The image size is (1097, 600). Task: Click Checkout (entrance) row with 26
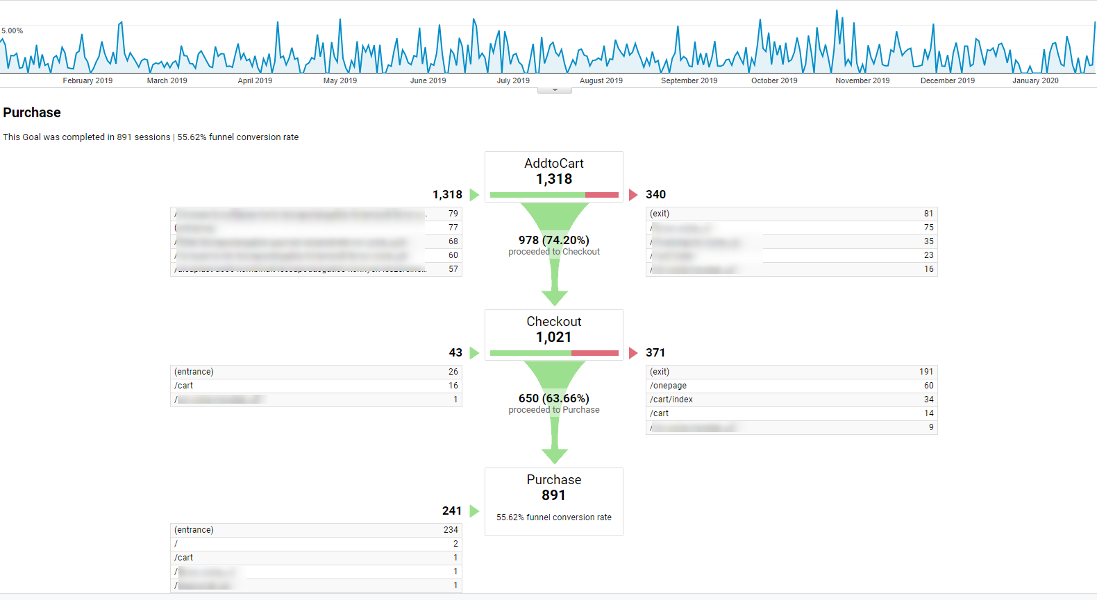click(316, 372)
